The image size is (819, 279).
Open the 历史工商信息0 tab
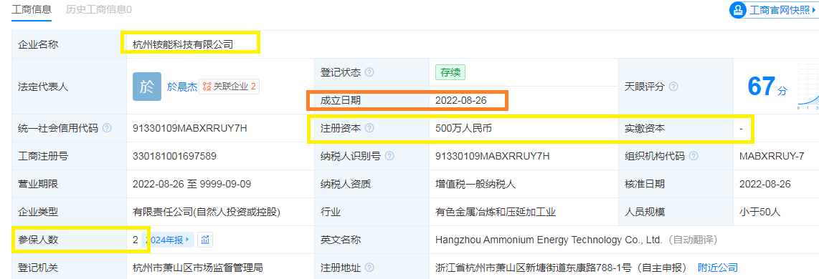click(99, 9)
